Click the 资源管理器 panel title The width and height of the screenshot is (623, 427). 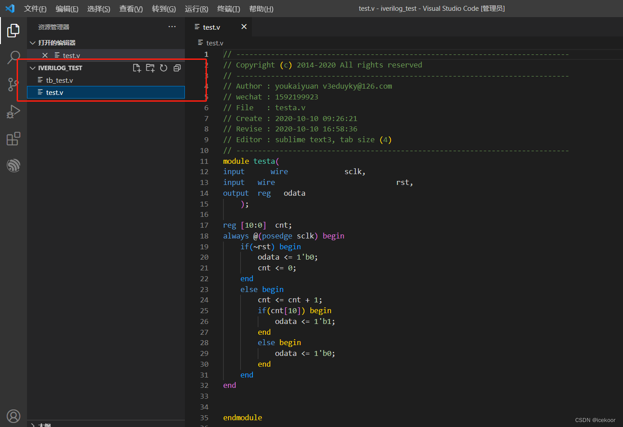(54, 27)
